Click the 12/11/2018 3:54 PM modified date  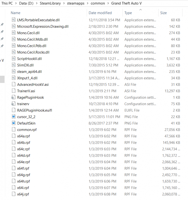(104, 20)
